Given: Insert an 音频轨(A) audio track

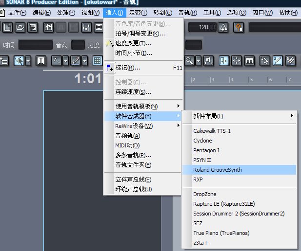Looking at the screenshot, I should 142,136.
